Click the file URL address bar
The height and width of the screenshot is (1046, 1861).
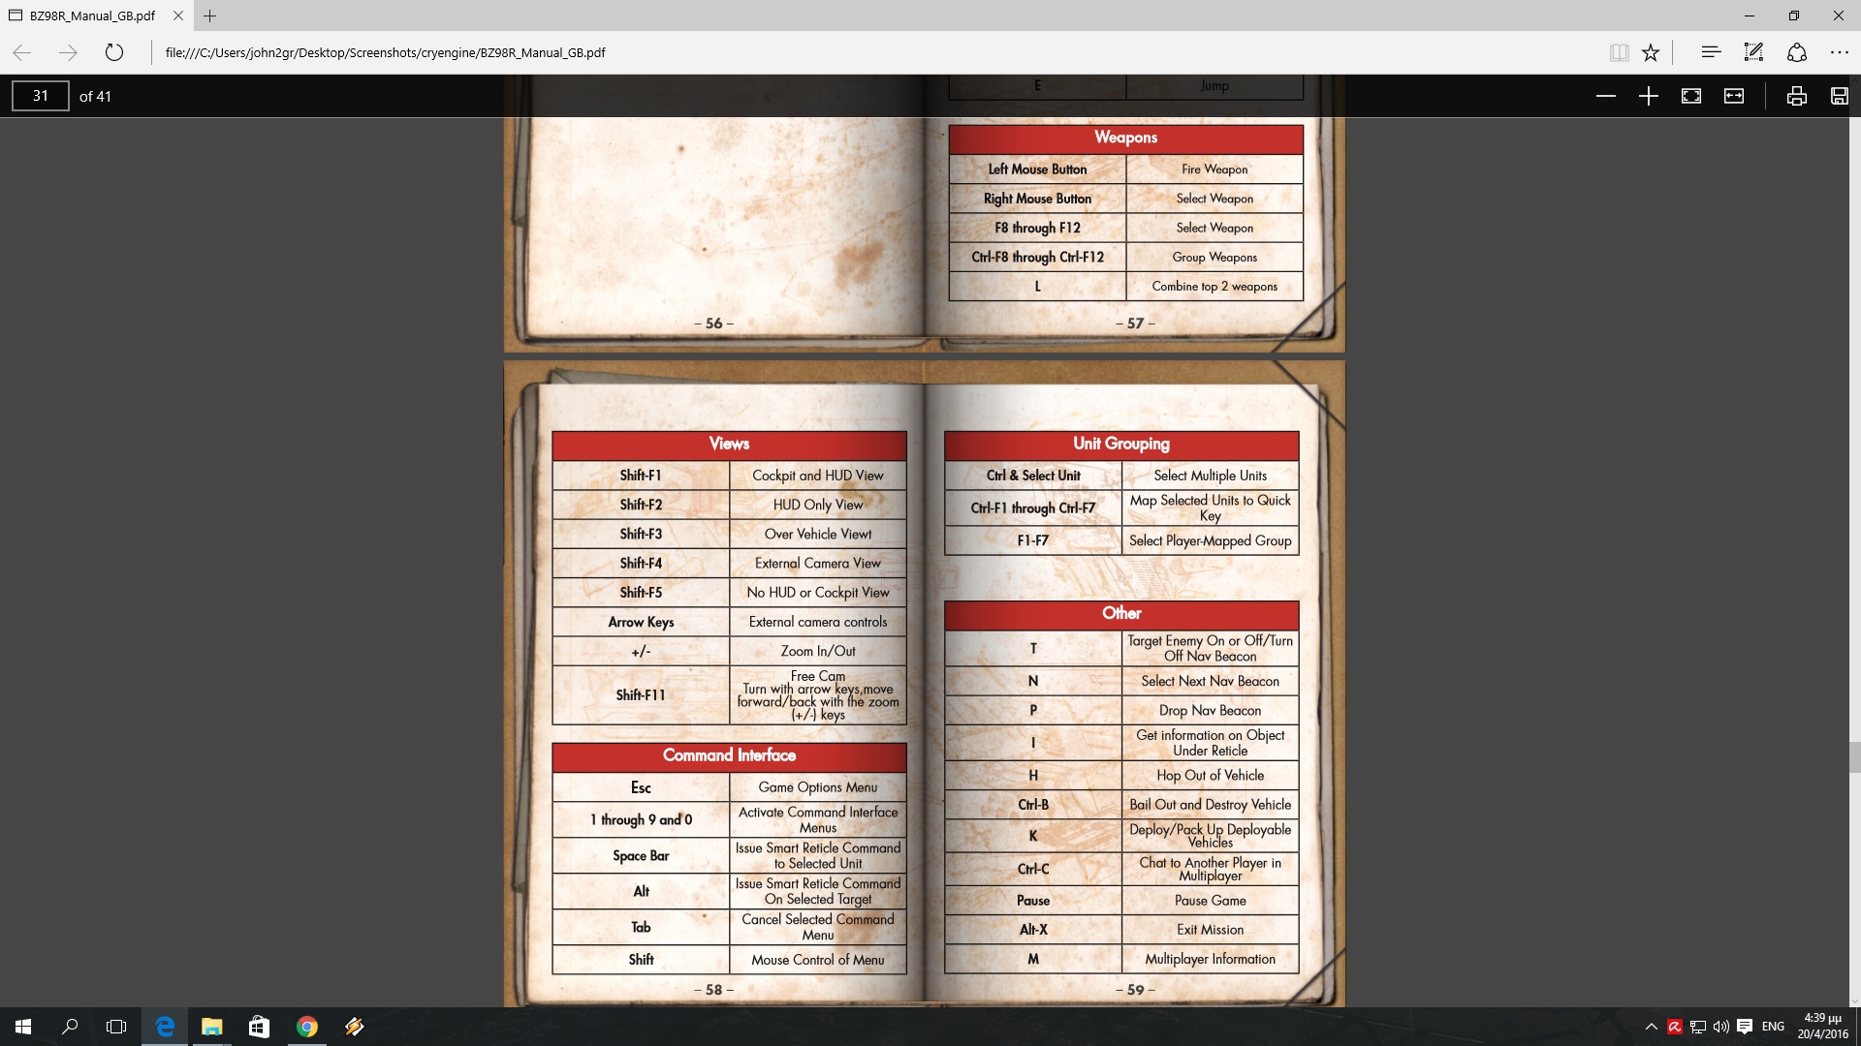(385, 52)
